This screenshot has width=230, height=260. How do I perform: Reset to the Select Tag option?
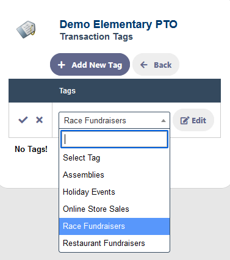[114, 158]
